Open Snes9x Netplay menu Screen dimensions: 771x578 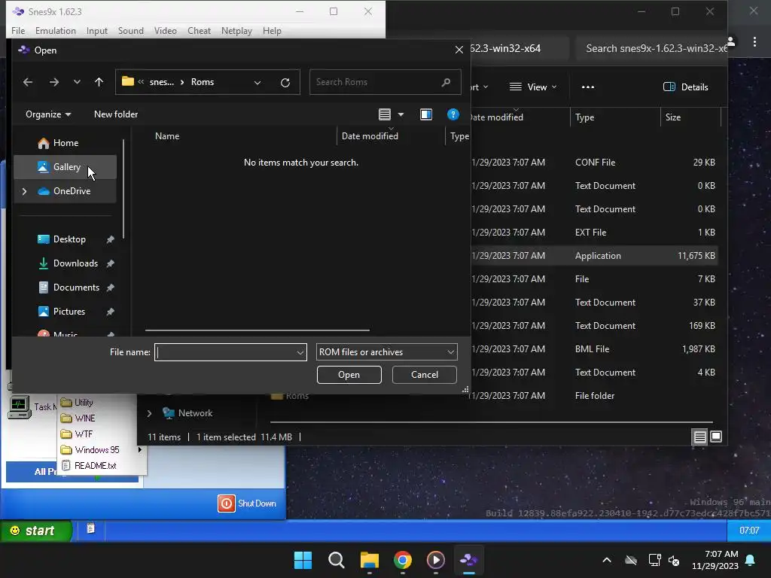click(236, 30)
